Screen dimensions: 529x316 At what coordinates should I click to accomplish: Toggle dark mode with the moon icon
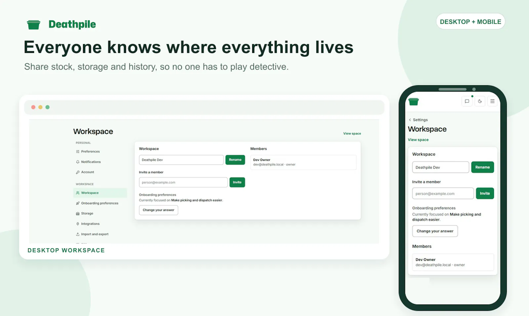click(x=480, y=101)
